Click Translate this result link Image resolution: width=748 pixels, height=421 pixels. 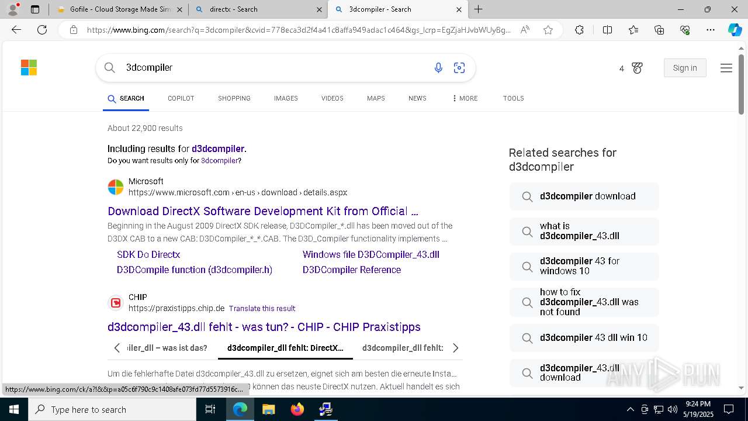coord(262,308)
